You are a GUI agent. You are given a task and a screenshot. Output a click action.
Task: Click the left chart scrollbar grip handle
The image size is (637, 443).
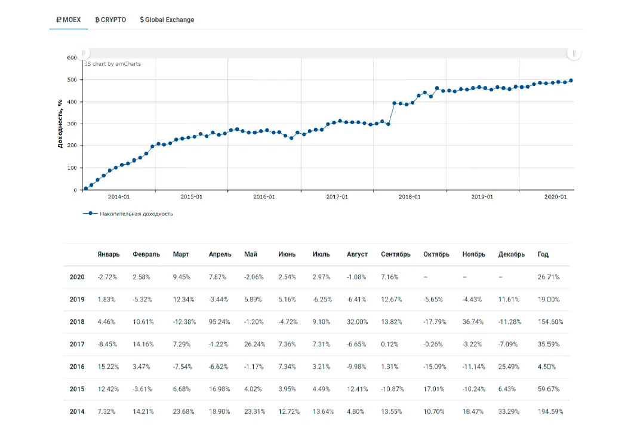(x=83, y=53)
